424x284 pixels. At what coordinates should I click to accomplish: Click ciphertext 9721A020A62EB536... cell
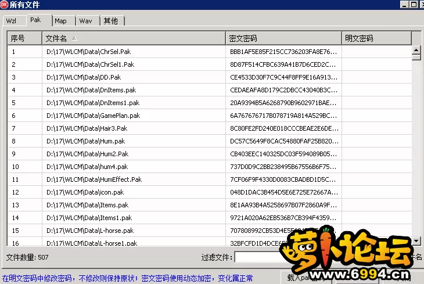tap(283, 218)
